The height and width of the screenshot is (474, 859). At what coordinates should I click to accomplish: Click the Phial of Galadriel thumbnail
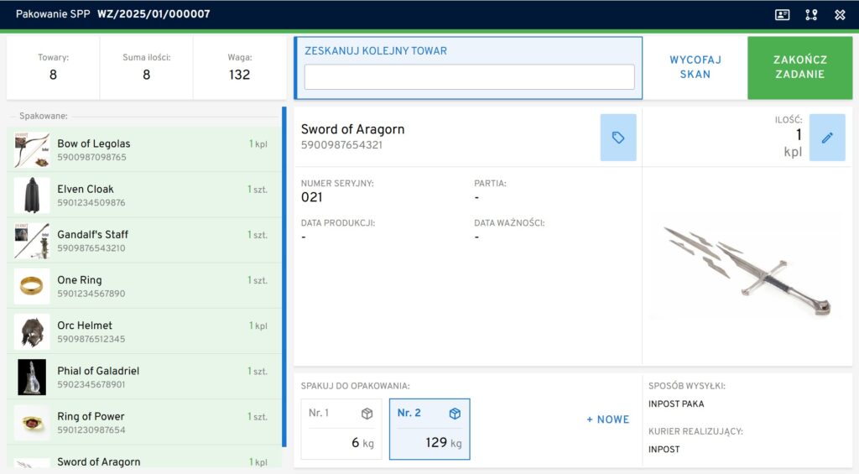(x=32, y=377)
